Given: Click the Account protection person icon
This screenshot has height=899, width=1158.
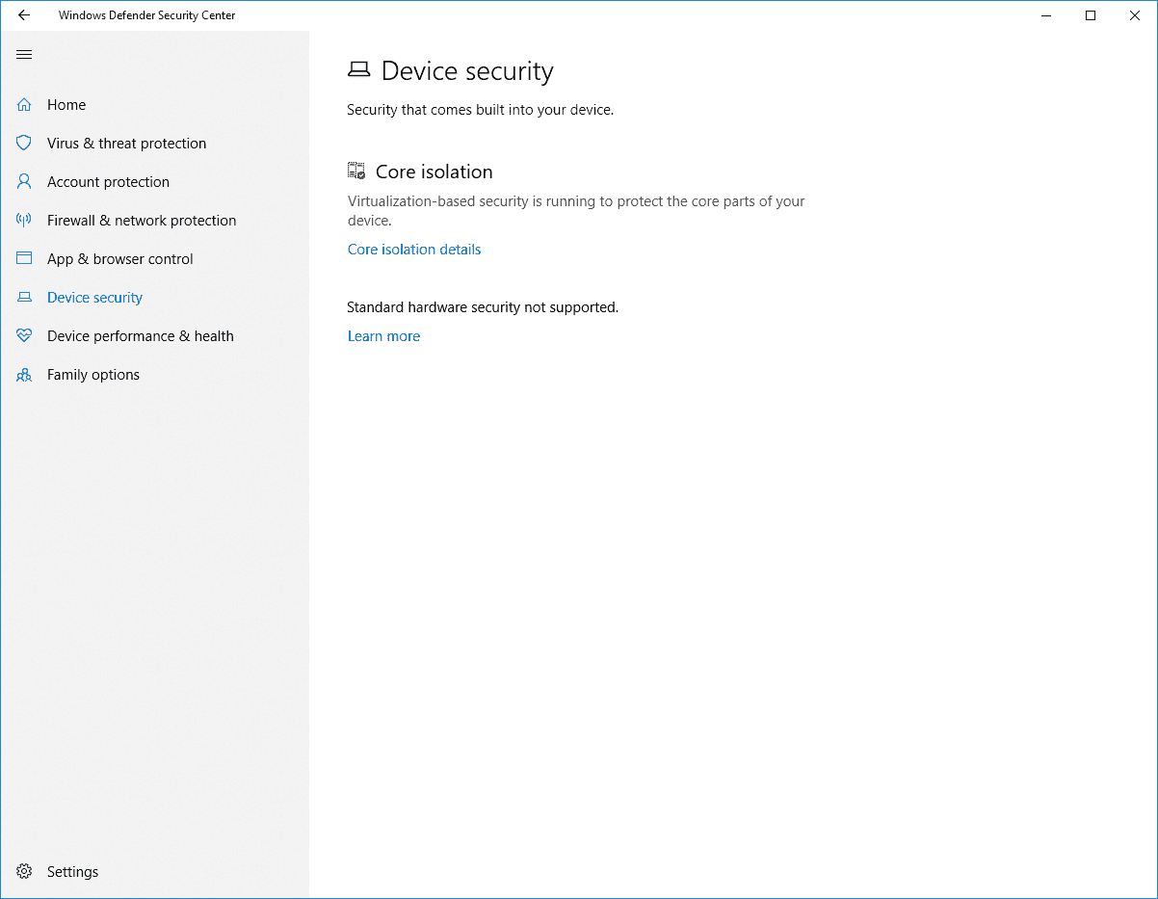Looking at the screenshot, I should [x=24, y=181].
